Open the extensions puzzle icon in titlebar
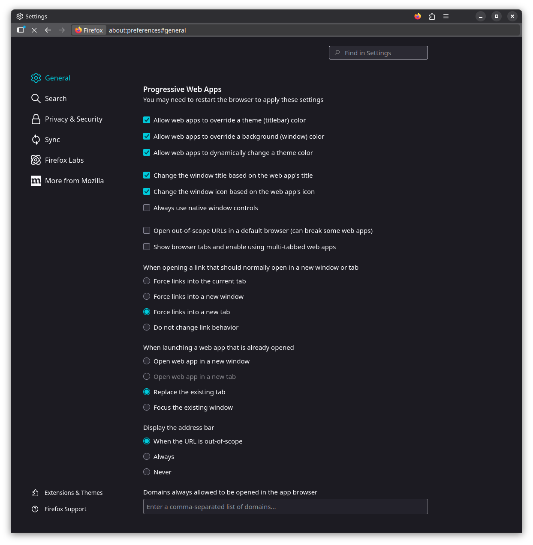The height and width of the screenshot is (545, 533). [432, 16]
